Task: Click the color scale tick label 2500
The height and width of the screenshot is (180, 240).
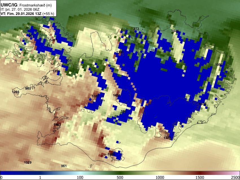Action: click(235, 177)
